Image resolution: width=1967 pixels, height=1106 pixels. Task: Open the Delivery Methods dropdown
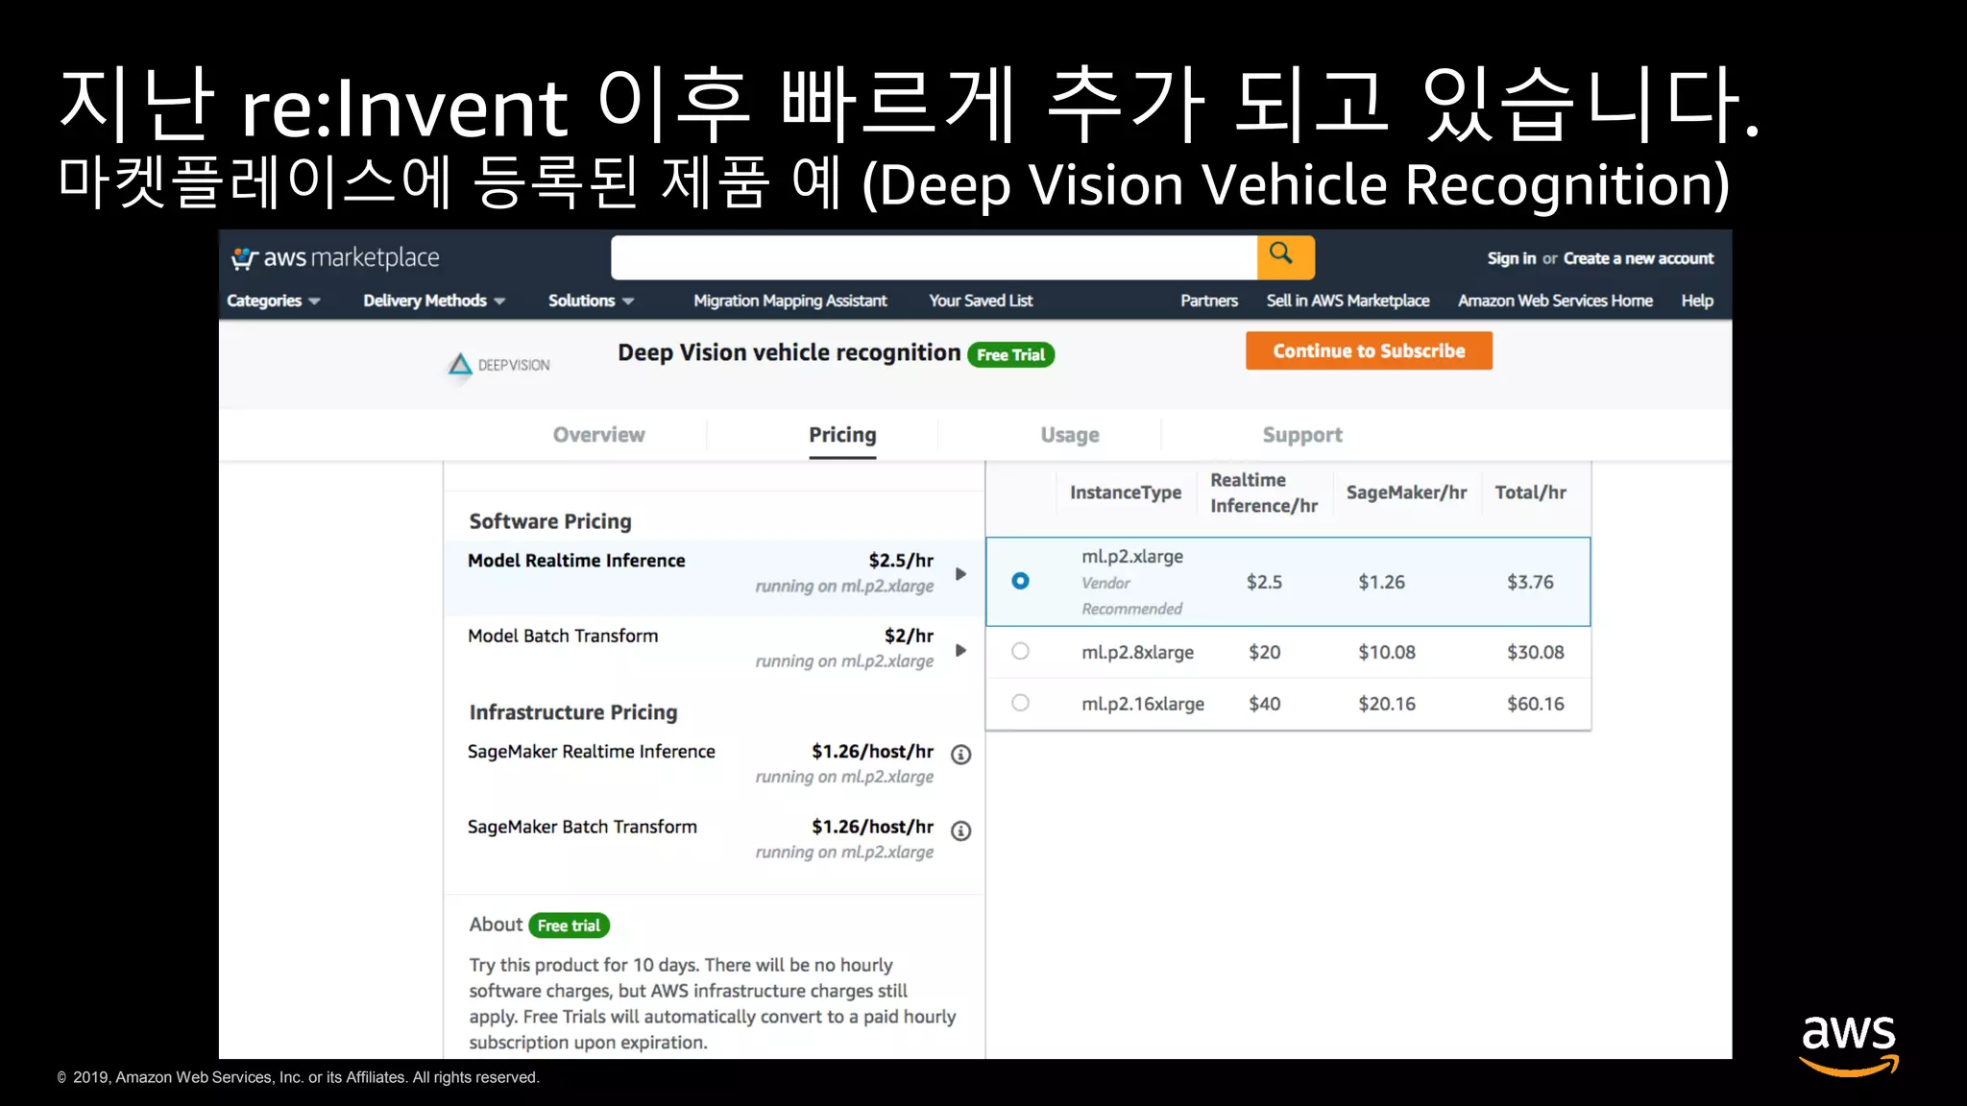[x=433, y=301]
